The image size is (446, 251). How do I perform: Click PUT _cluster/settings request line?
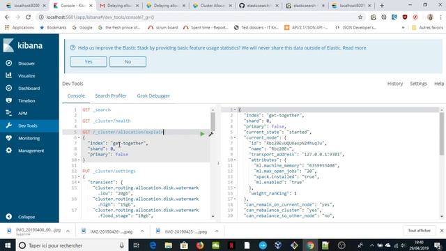pyautogui.click(x=109, y=171)
